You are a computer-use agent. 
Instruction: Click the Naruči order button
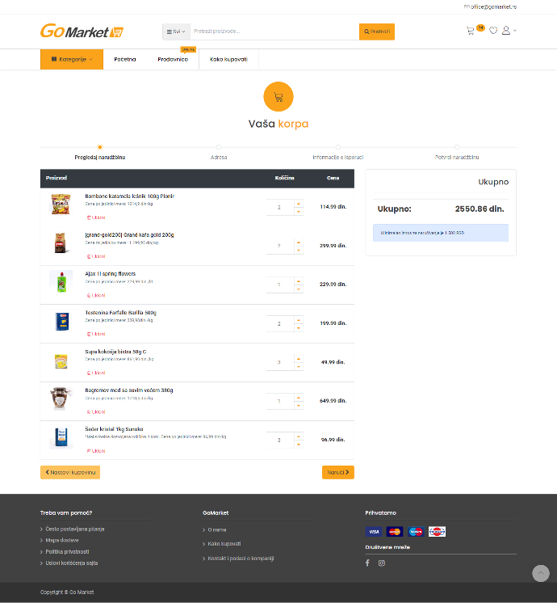click(338, 472)
